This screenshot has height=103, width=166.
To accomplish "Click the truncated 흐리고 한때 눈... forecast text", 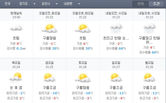I will pyautogui.click(x=116, y=38).
